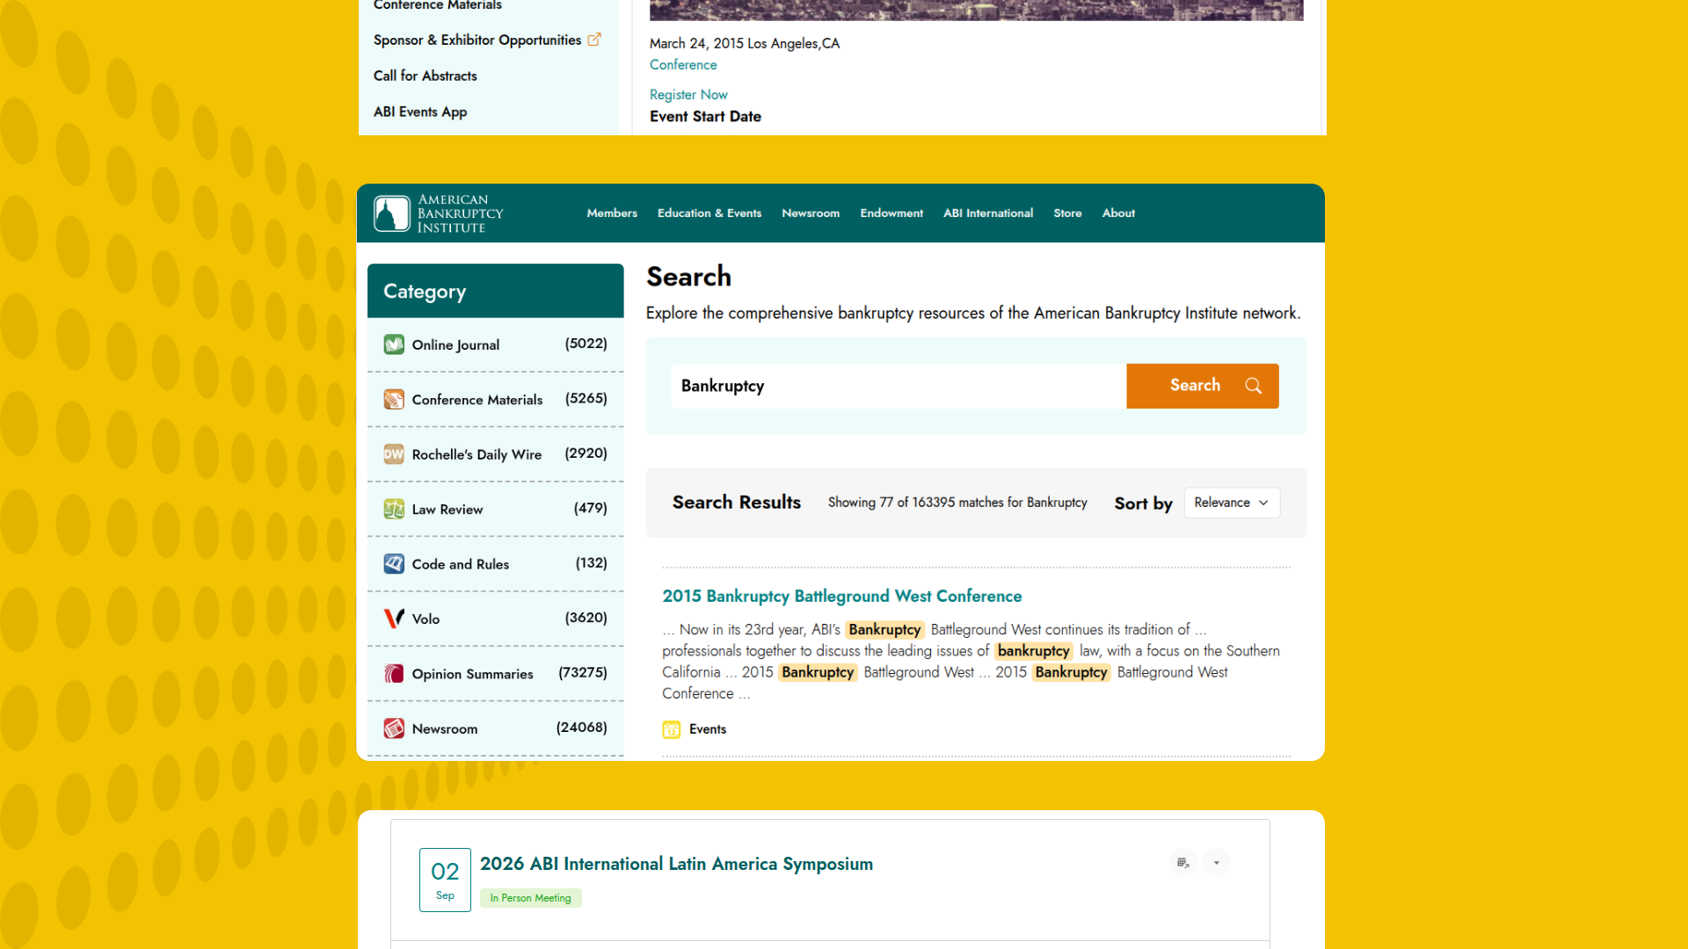Viewport: 1688px width, 949px height.
Task: Click the Code and Rules icon
Action: tap(394, 564)
